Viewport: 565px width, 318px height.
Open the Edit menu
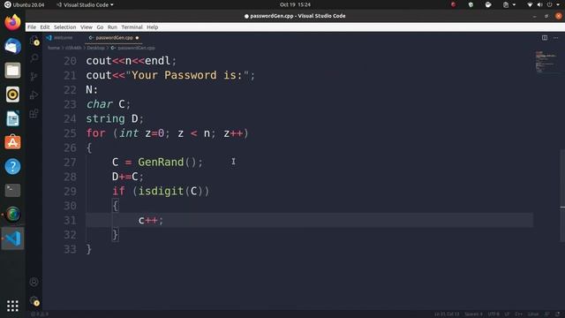click(x=45, y=27)
